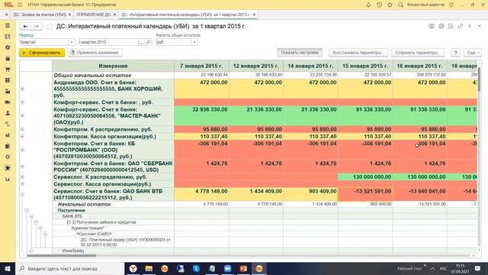This screenshot has width=488, height=275.
Task: Click the Windows taskbar search box
Action: (69, 268)
